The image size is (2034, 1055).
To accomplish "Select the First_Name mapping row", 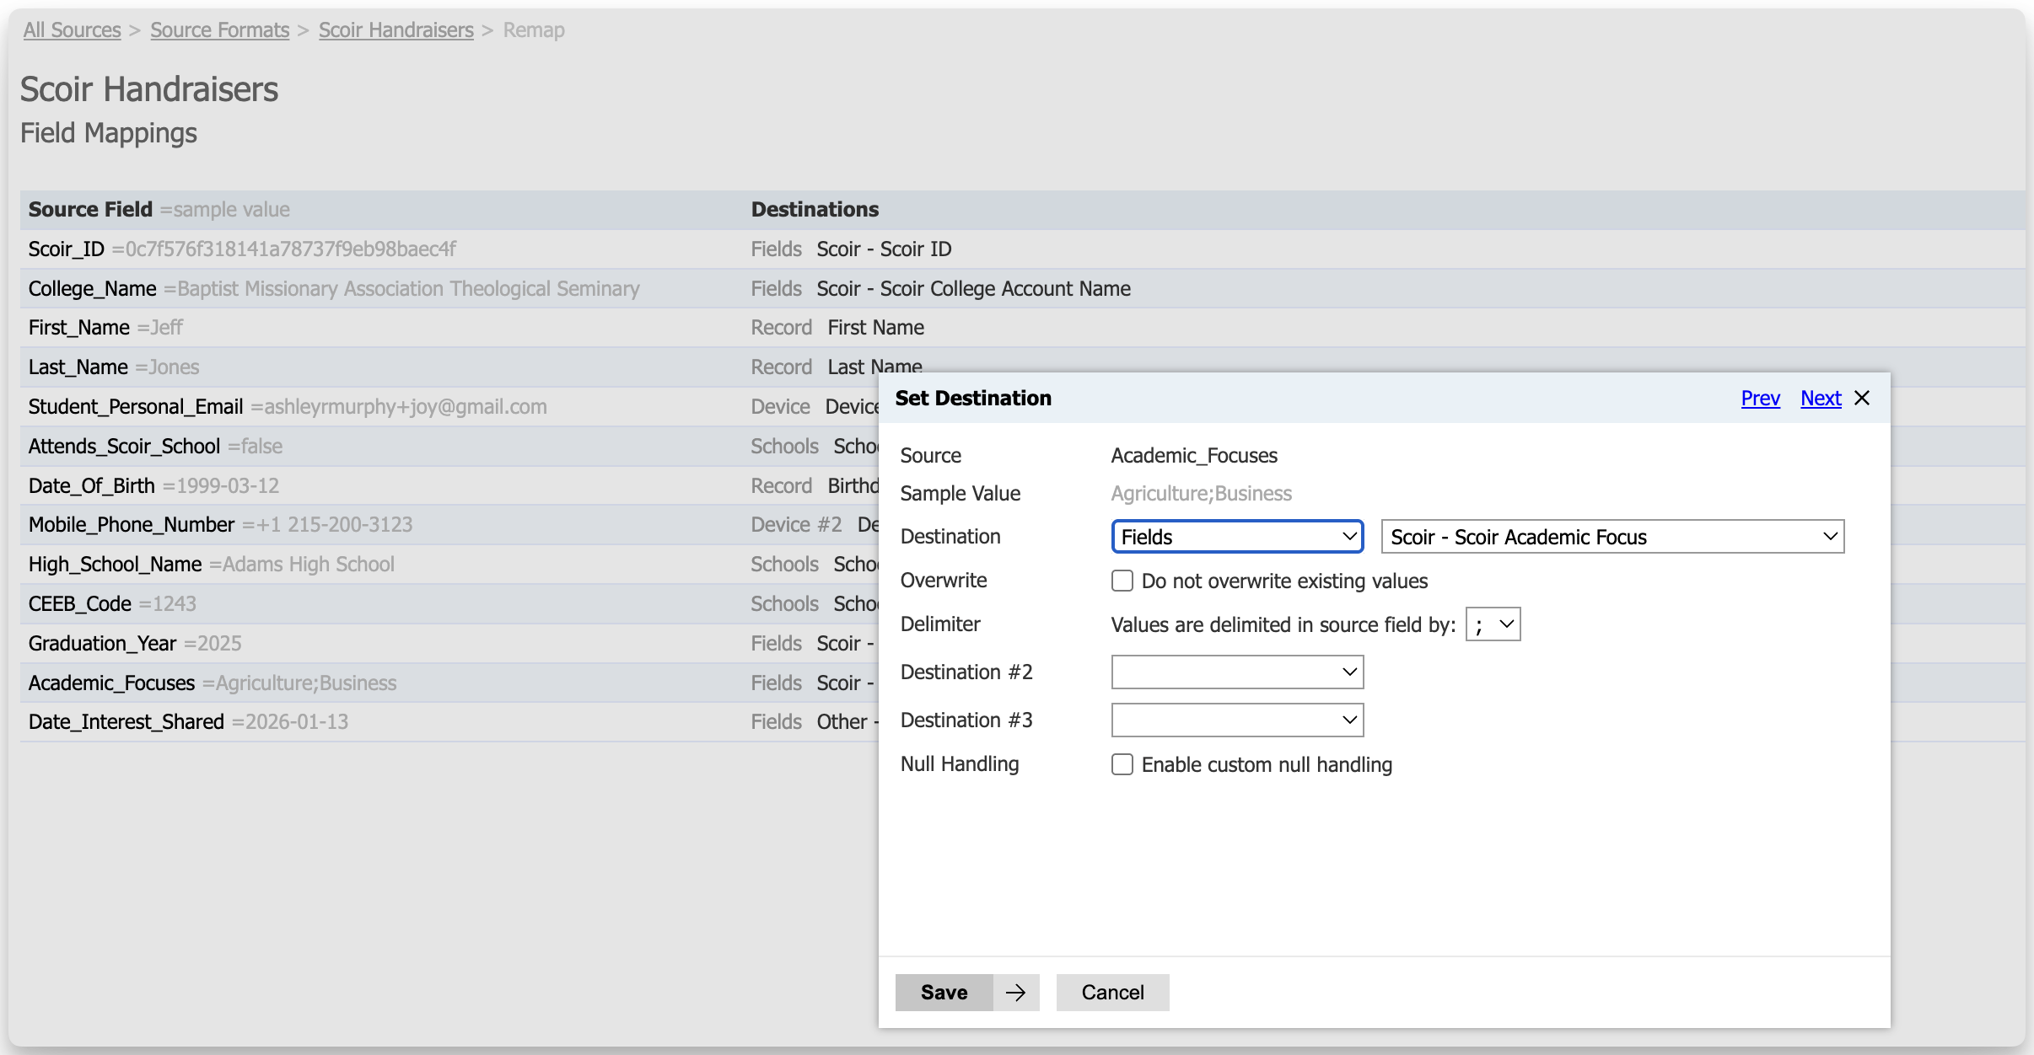I will pyautogui.click(x=79, y=328).
